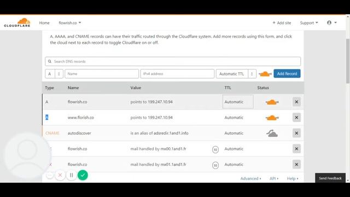
Task: Click the Value column header
Action: tap(136, 88)
